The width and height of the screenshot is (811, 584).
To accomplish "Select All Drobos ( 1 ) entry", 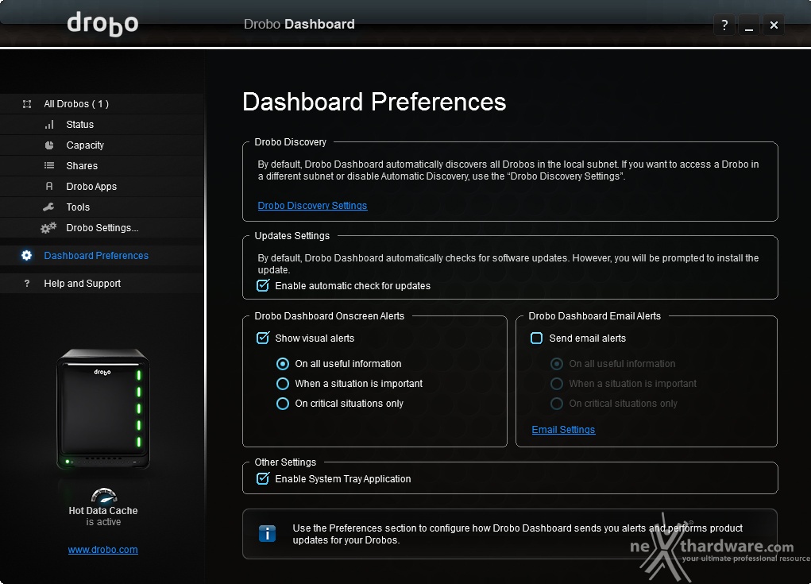I will point(102,104).
